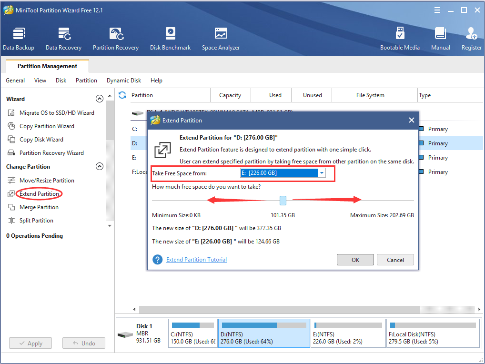
Task: Select the D:(NTFS) partition block in disk map
Action: click(264, 334)
